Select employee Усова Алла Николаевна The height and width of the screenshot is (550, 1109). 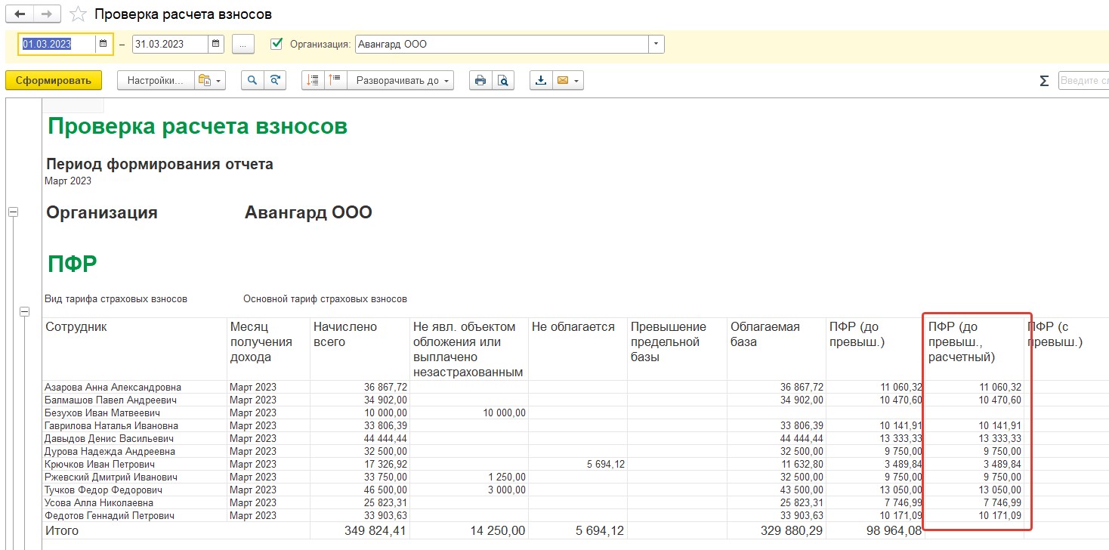pos(99,502)
